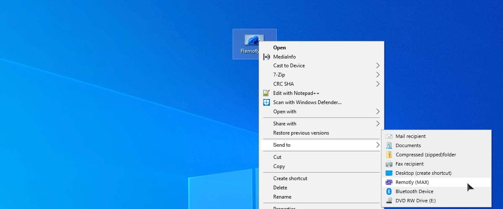Image resolution: width=503 pixels, height=209 pixels.
Task: Send to Fax recipient
Action: tap(436, 164)
